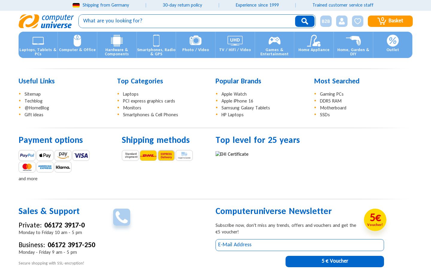The height and width of the screenshot is (269, 431).
Task: Click the Apple Pay payment icon
Action: (x=45, y=155)
